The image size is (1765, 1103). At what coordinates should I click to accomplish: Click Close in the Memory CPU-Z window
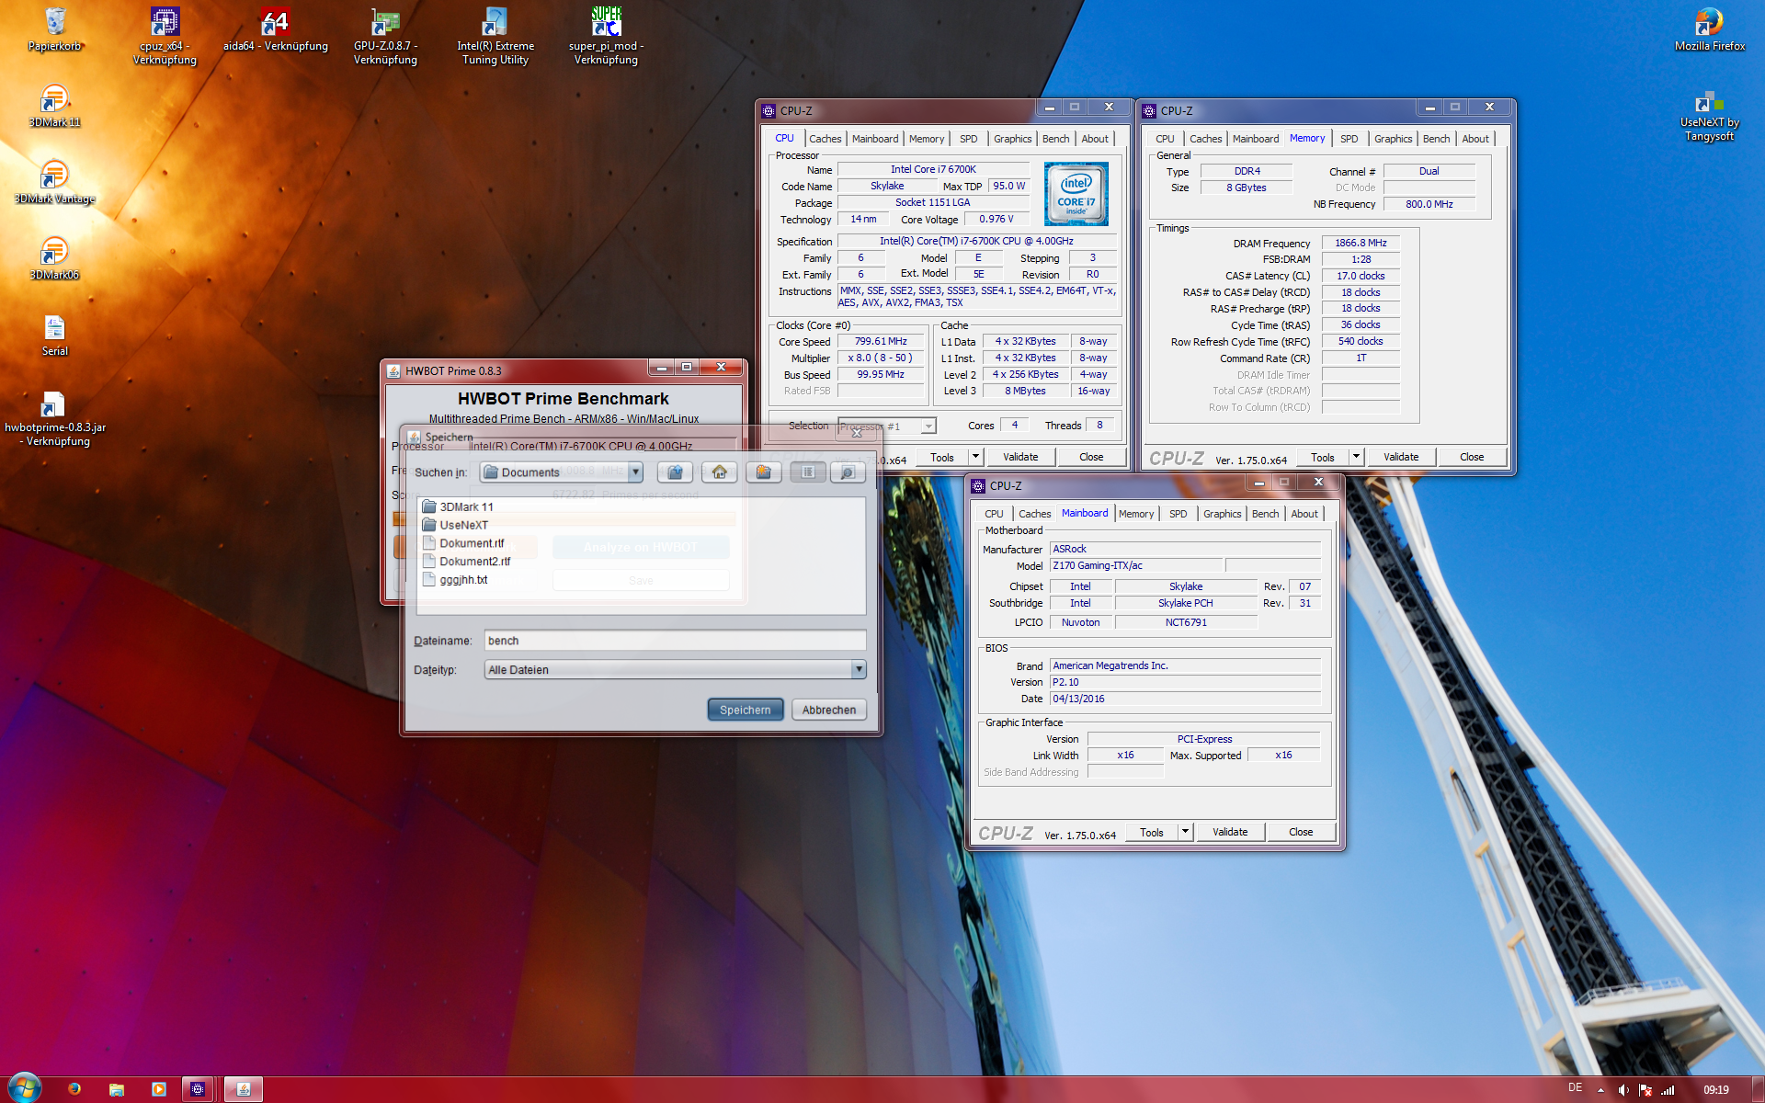point(1471,457)
